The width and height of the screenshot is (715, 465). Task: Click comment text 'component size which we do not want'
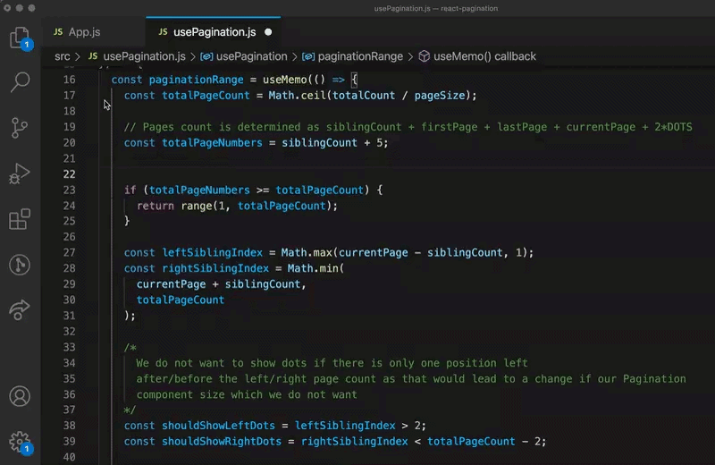[x=247, y=394]
